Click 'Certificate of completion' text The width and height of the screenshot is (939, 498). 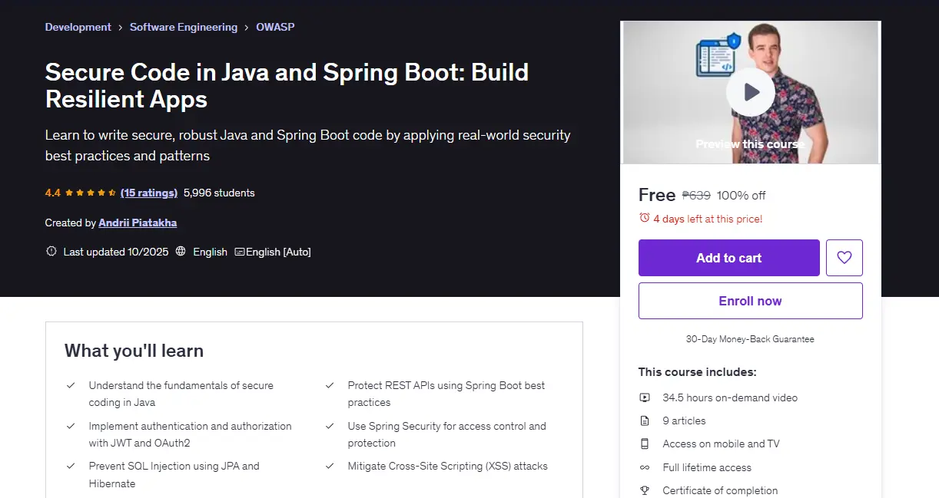[x=721, y=490]
